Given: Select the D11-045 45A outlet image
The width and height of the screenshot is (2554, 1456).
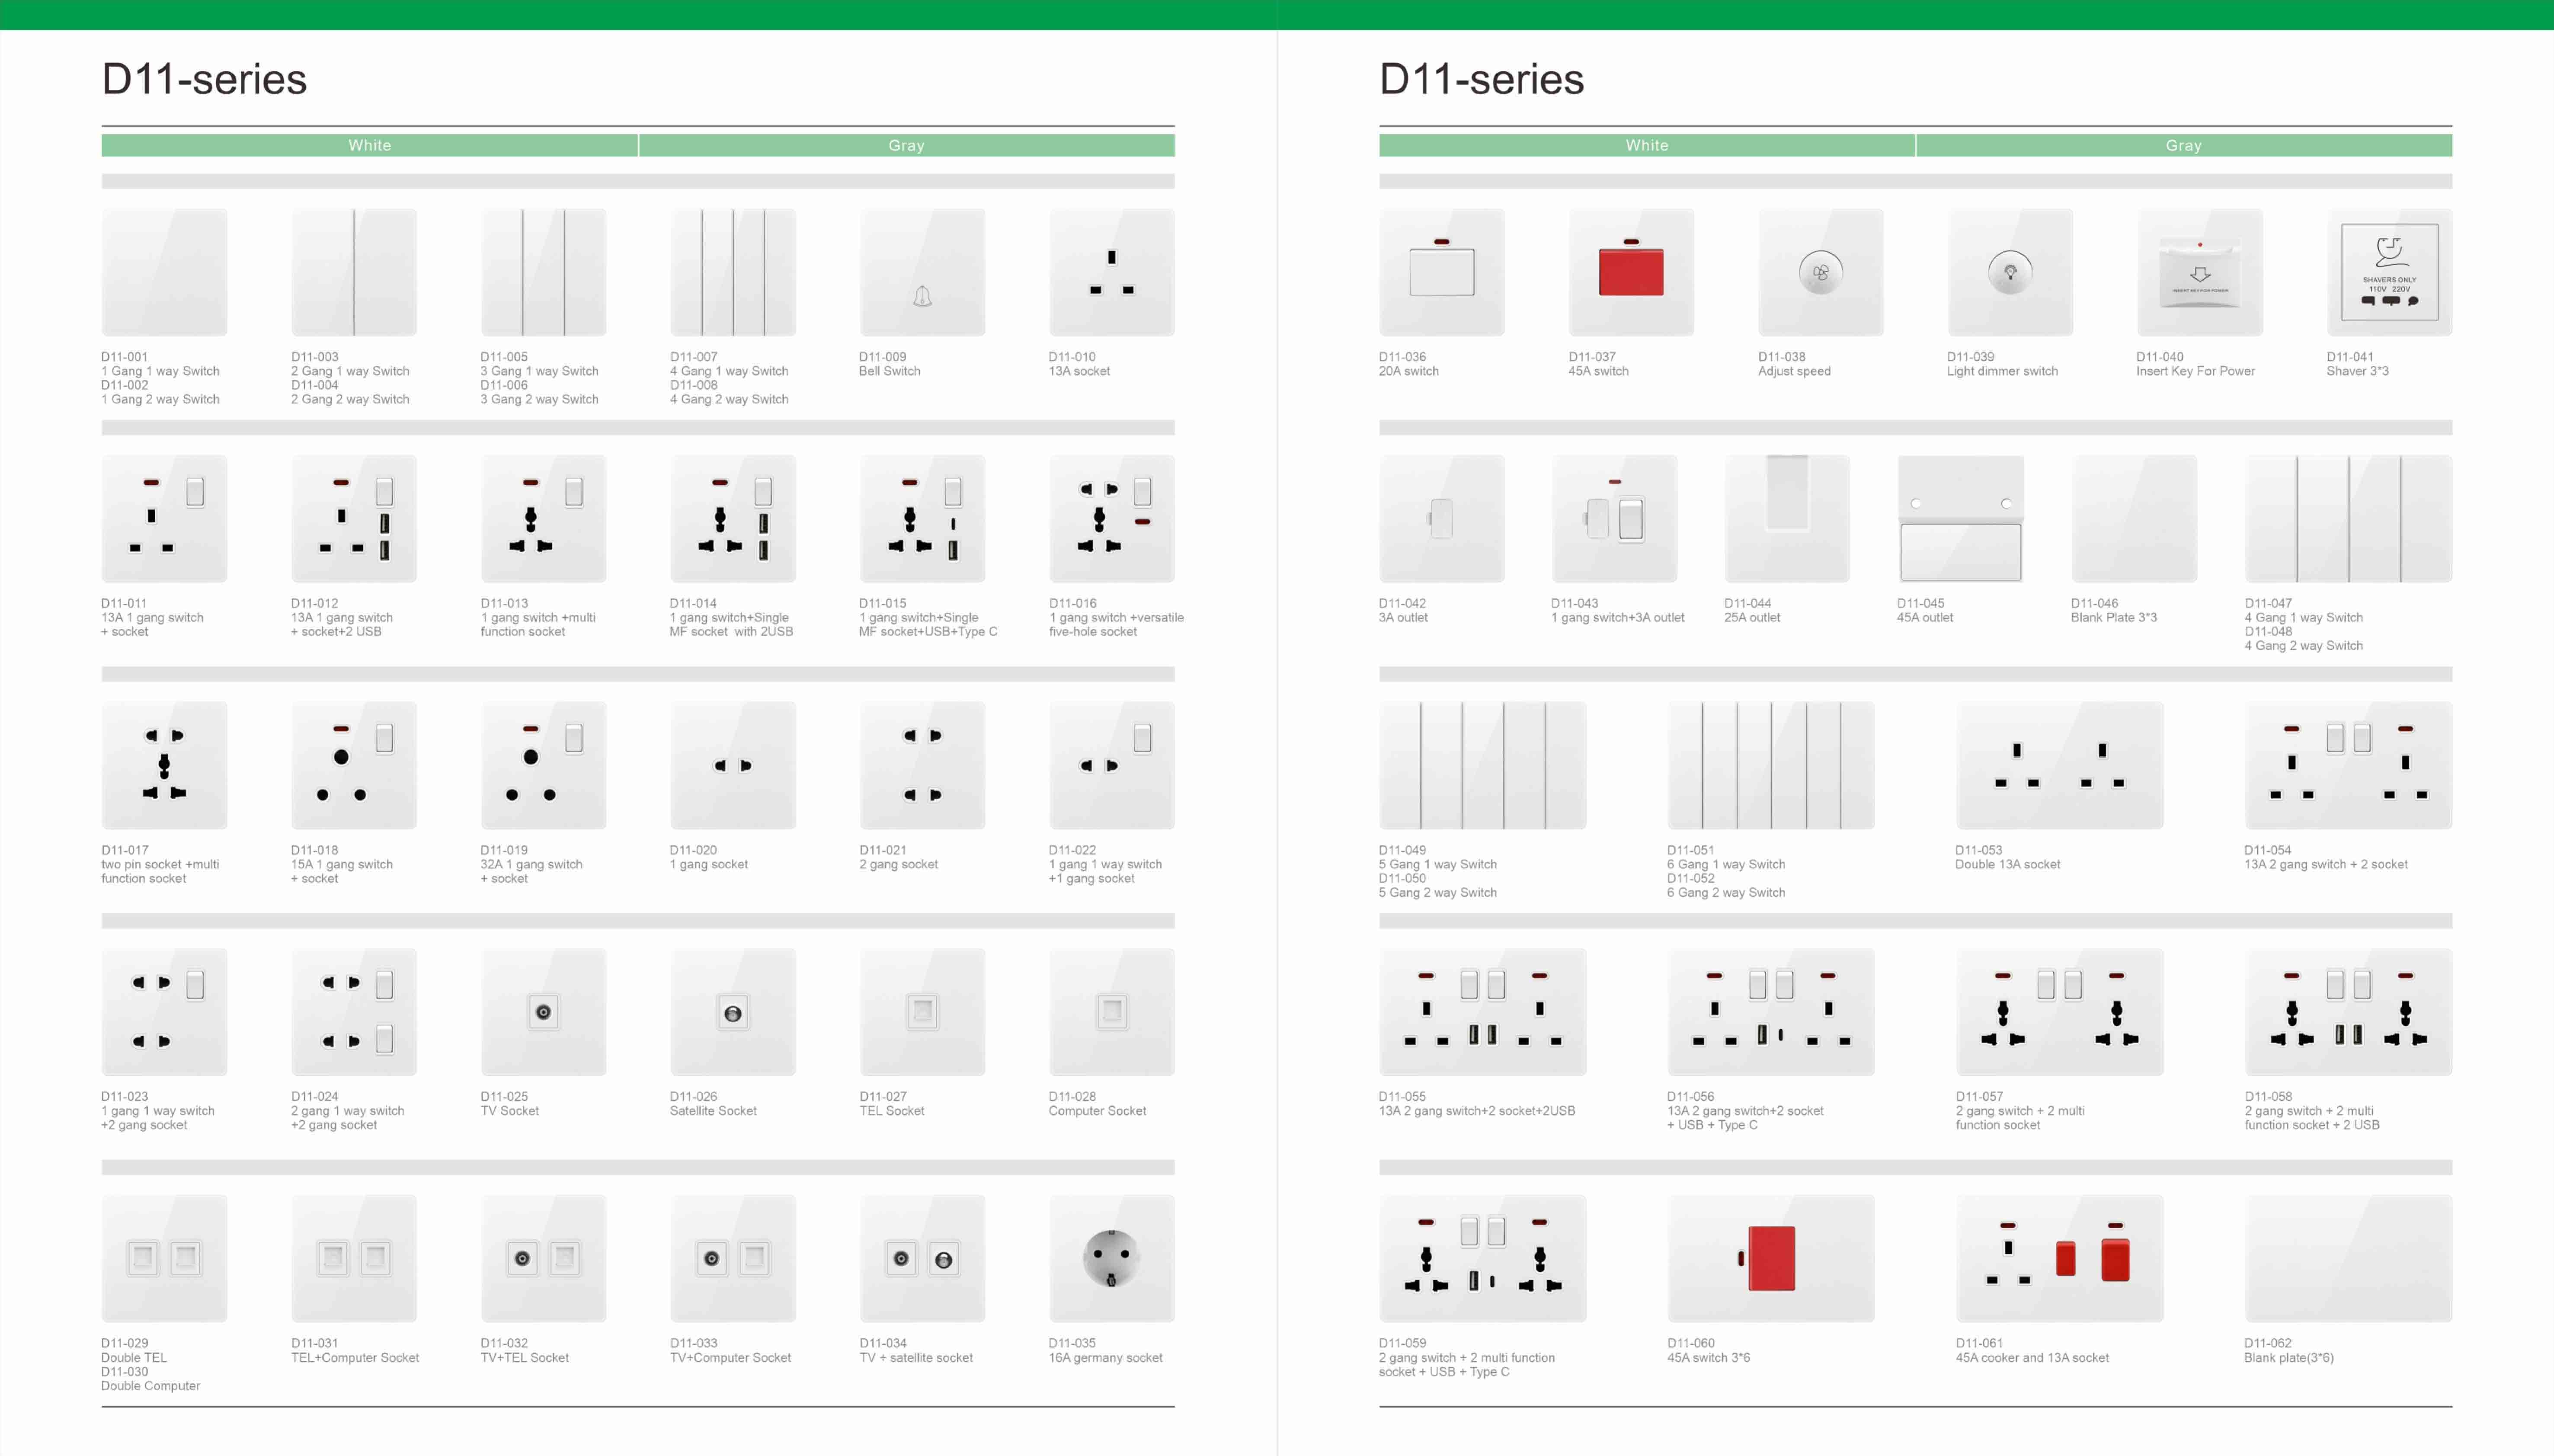Looking at the screenshot, I should 1961,519.
